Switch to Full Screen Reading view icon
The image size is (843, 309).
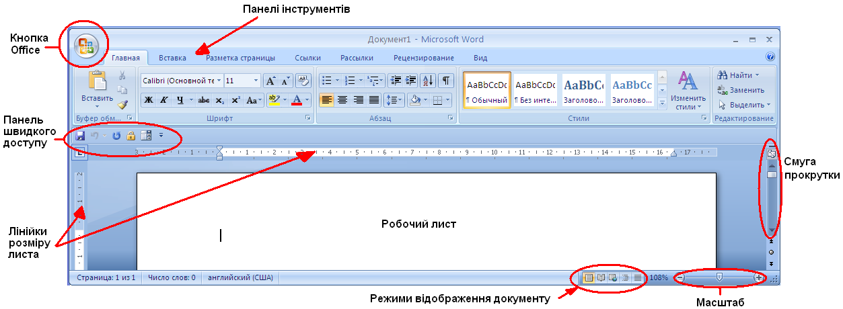601,277
